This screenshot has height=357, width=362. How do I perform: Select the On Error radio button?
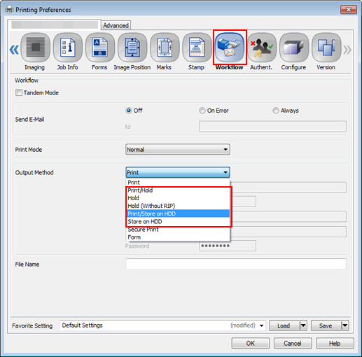click(x=202, y=111)
